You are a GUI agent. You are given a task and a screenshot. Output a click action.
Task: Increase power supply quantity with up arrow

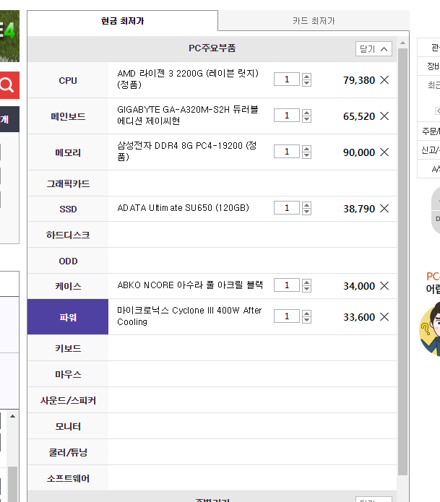click(x=307, y=313)
